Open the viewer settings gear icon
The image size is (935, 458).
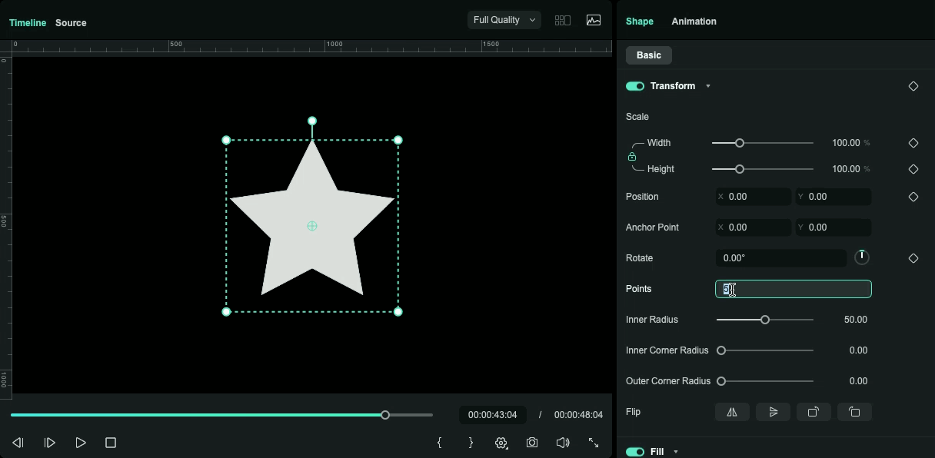point(501,443)
